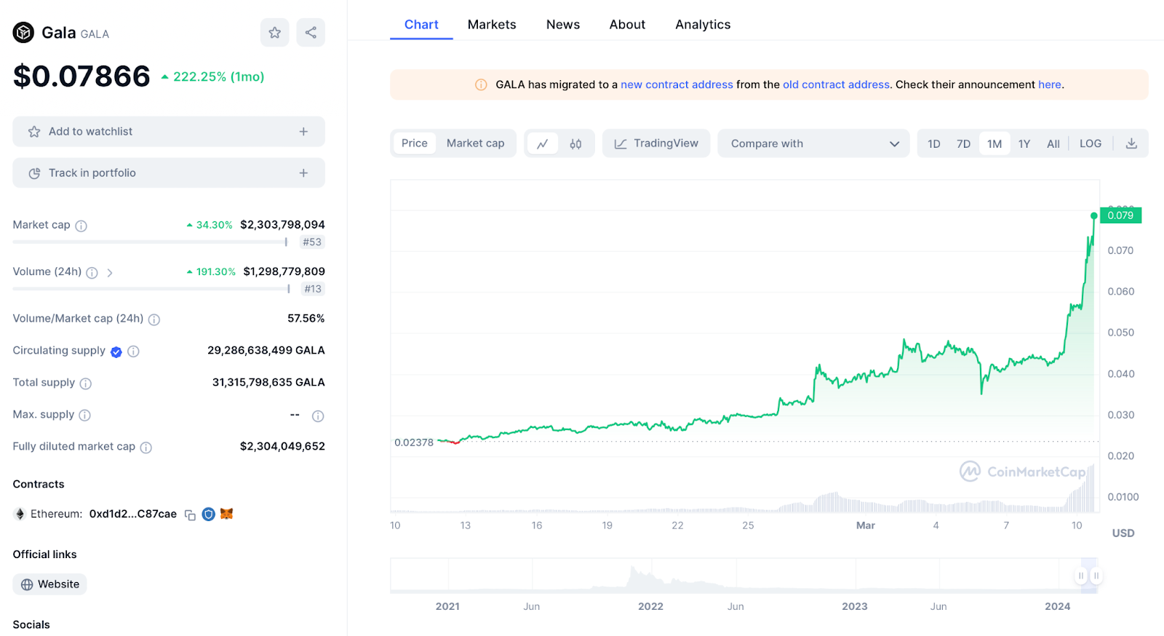Image resolution: width=1164 pixels, height=636 pixels.
Task: Click the 0.079 current price marker
Action: [x=1121, y=215]
